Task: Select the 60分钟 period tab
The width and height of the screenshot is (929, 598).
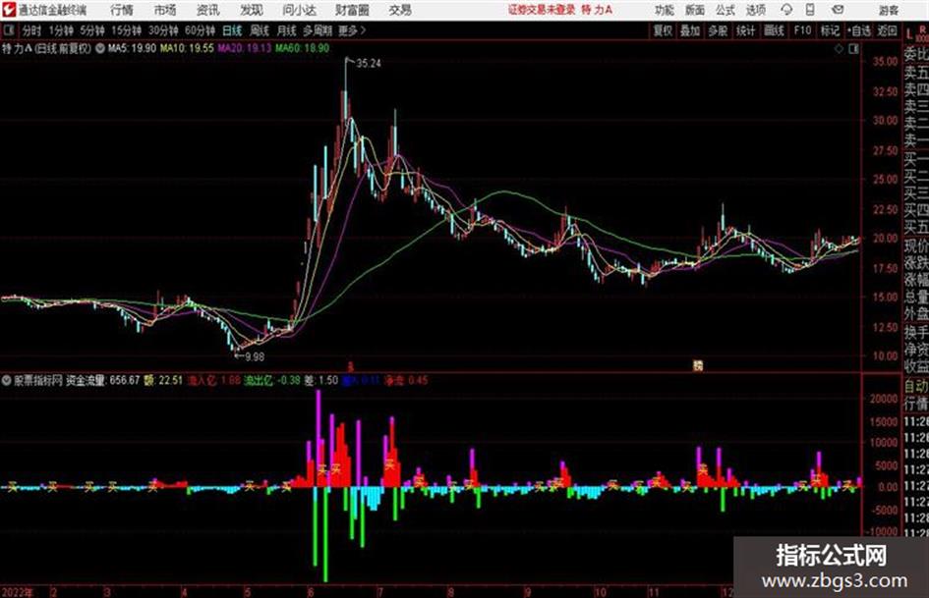Action: click(x=201, y=30)
